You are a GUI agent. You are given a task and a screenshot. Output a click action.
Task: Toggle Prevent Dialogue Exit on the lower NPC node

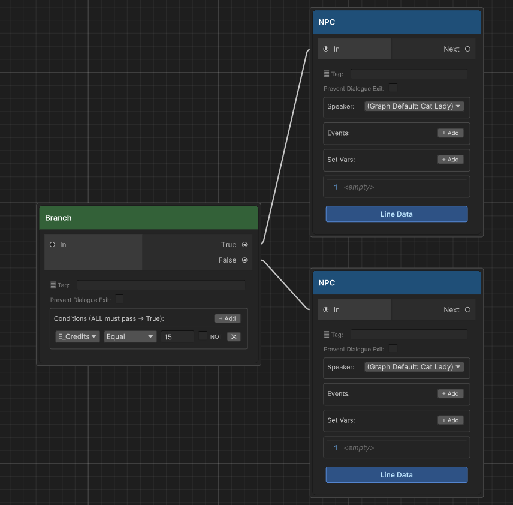pyautogui.click(x=393, y=348)
